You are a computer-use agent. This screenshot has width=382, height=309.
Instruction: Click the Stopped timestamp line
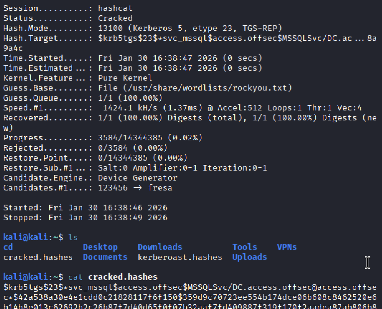click(x=85, y=218)
